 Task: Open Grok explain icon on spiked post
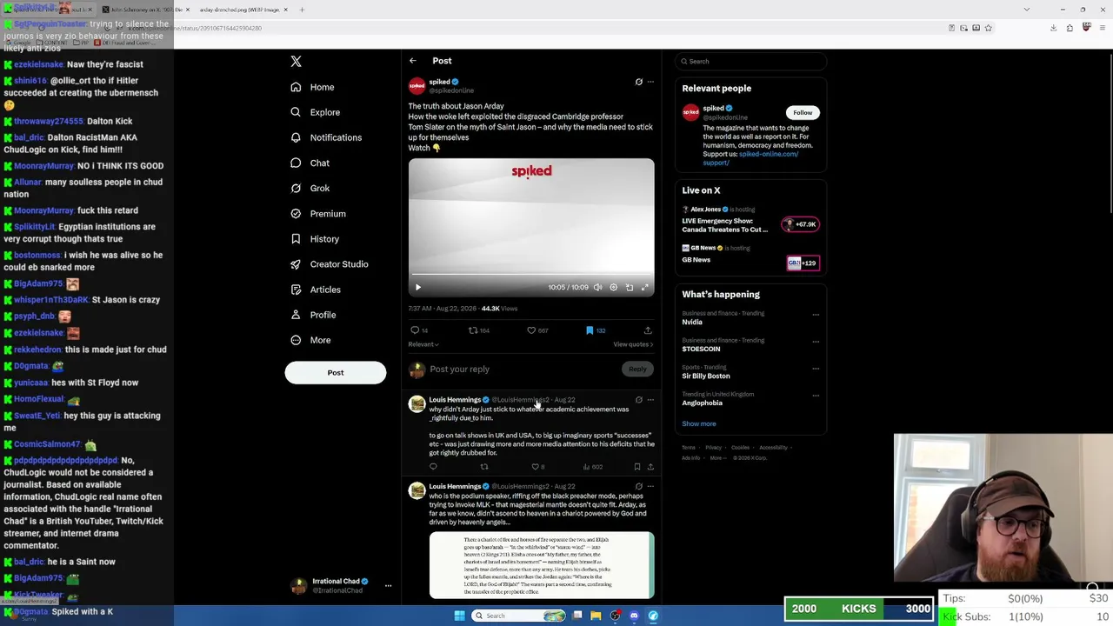coord(639,82)
